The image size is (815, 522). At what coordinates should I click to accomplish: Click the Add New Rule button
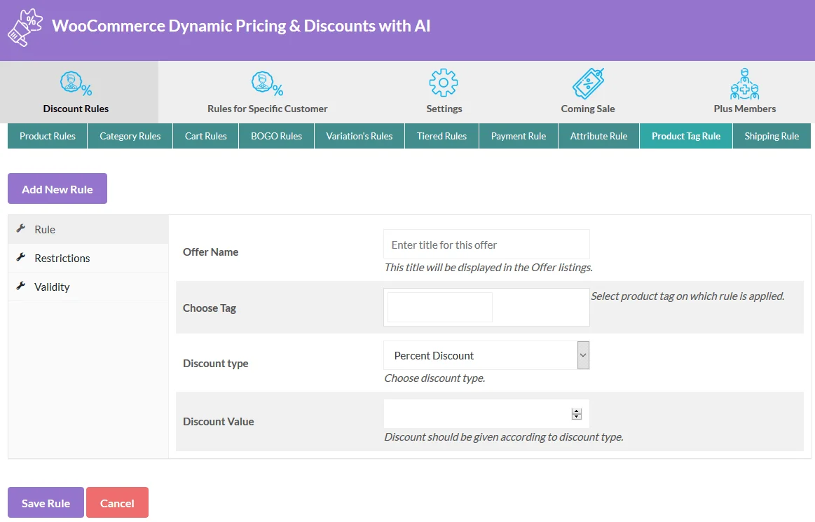[x=57, y=188]
